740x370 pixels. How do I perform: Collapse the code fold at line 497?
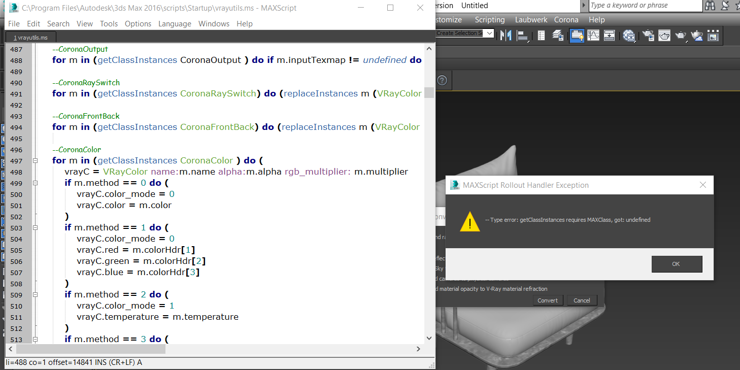click(x=35, y=160)
